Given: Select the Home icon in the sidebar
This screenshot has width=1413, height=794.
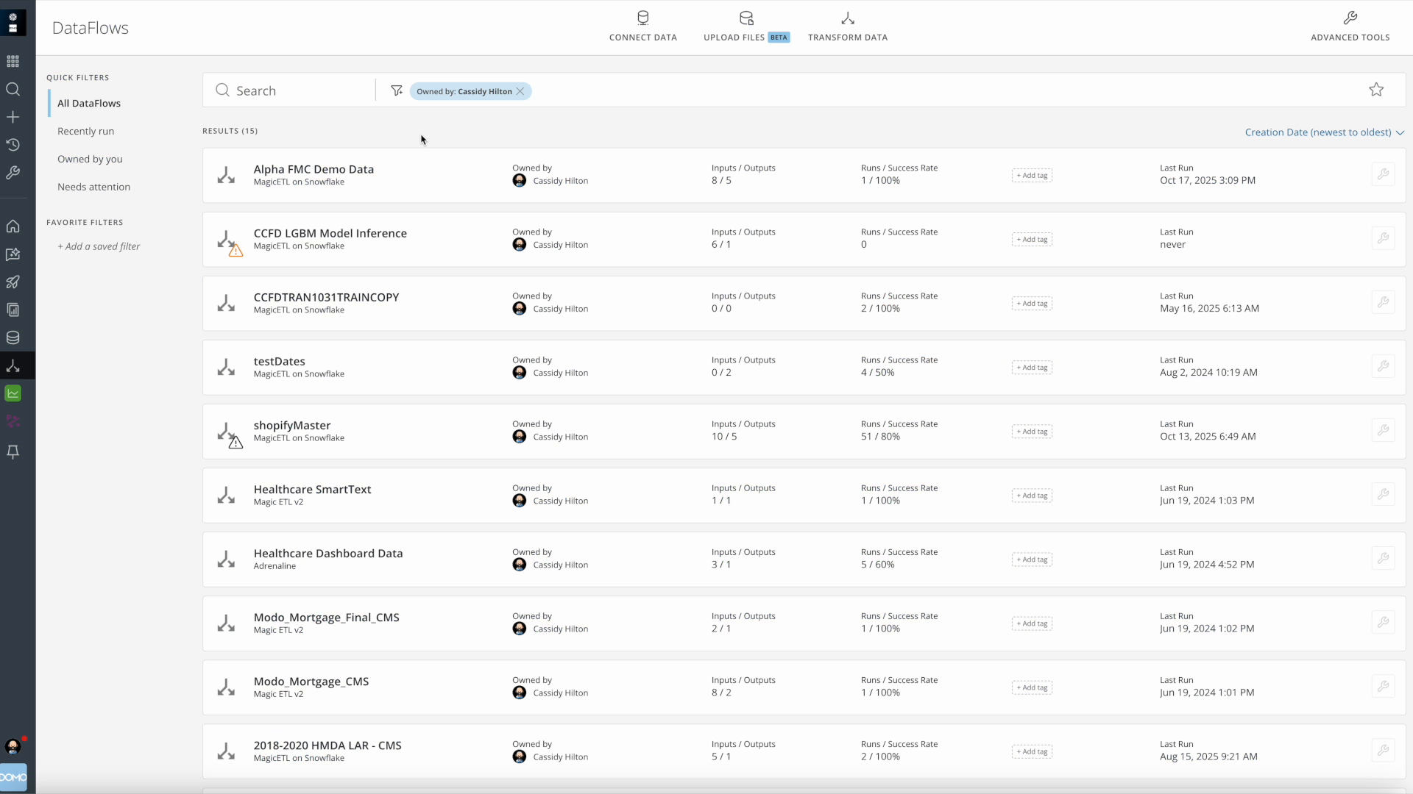Looking at the screenshot, I should pyautogui.click(x=13, y=226).
